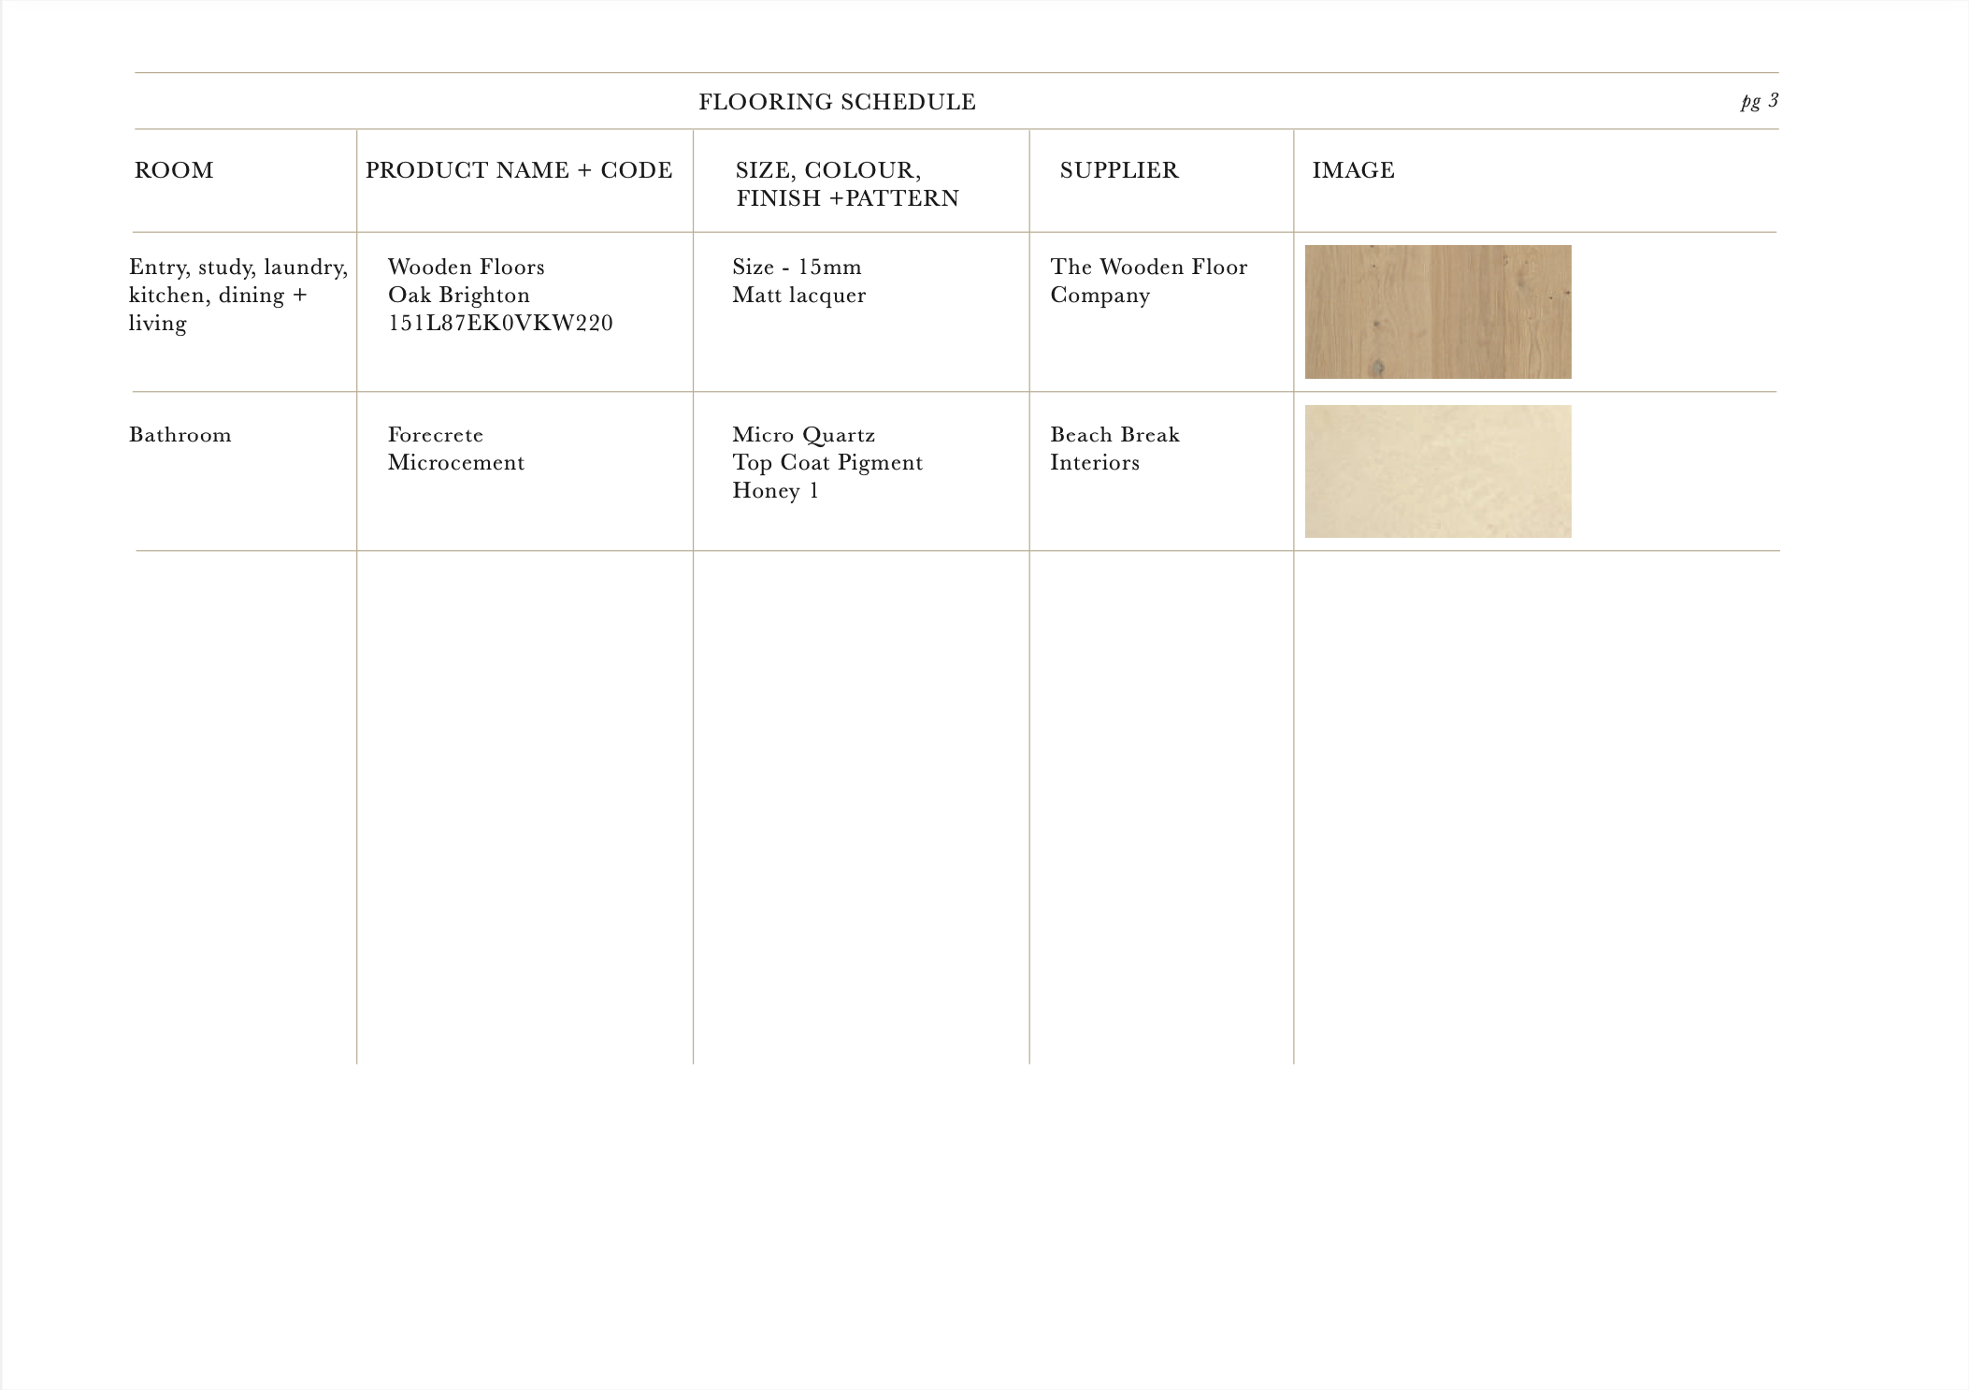Select the ROOM column header

pos(174,170)
